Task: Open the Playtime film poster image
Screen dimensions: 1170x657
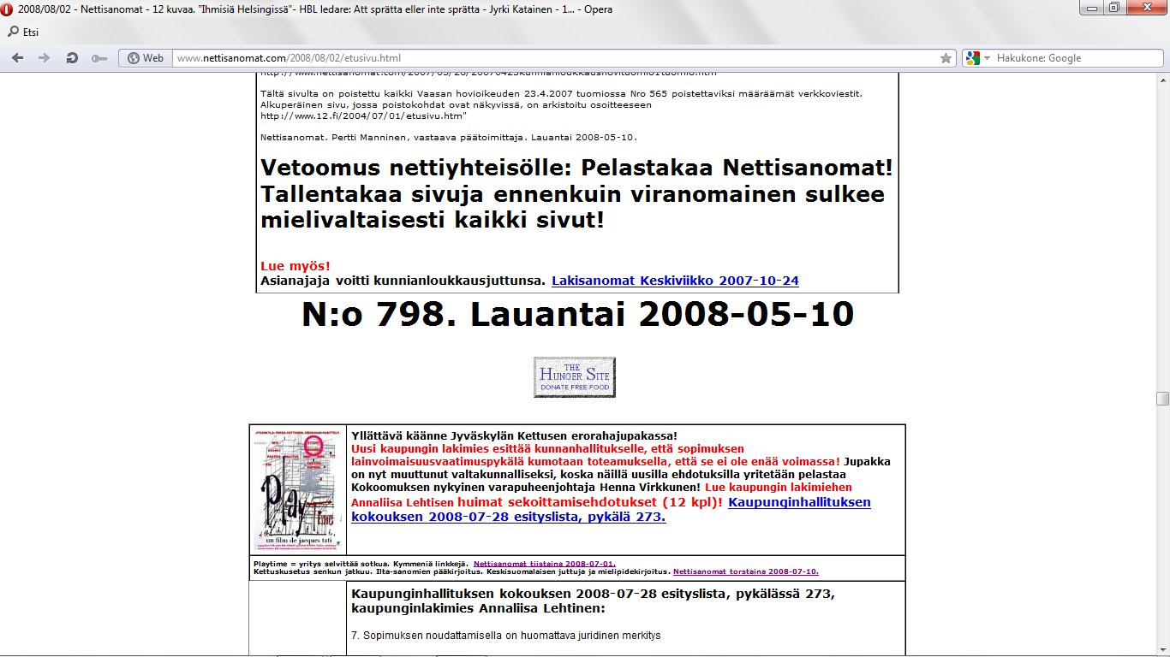Action: [x=298, y=490]
